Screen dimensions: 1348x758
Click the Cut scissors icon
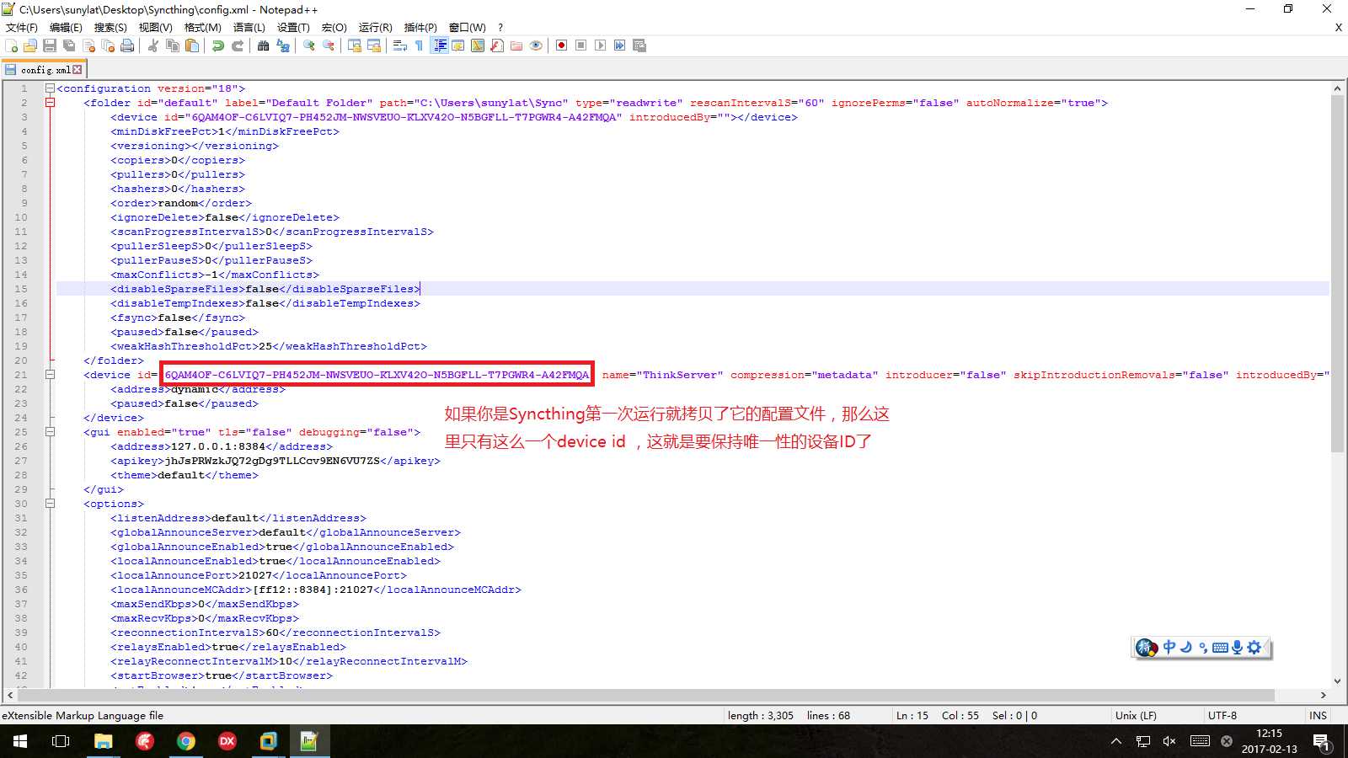[x=153, y=45]
